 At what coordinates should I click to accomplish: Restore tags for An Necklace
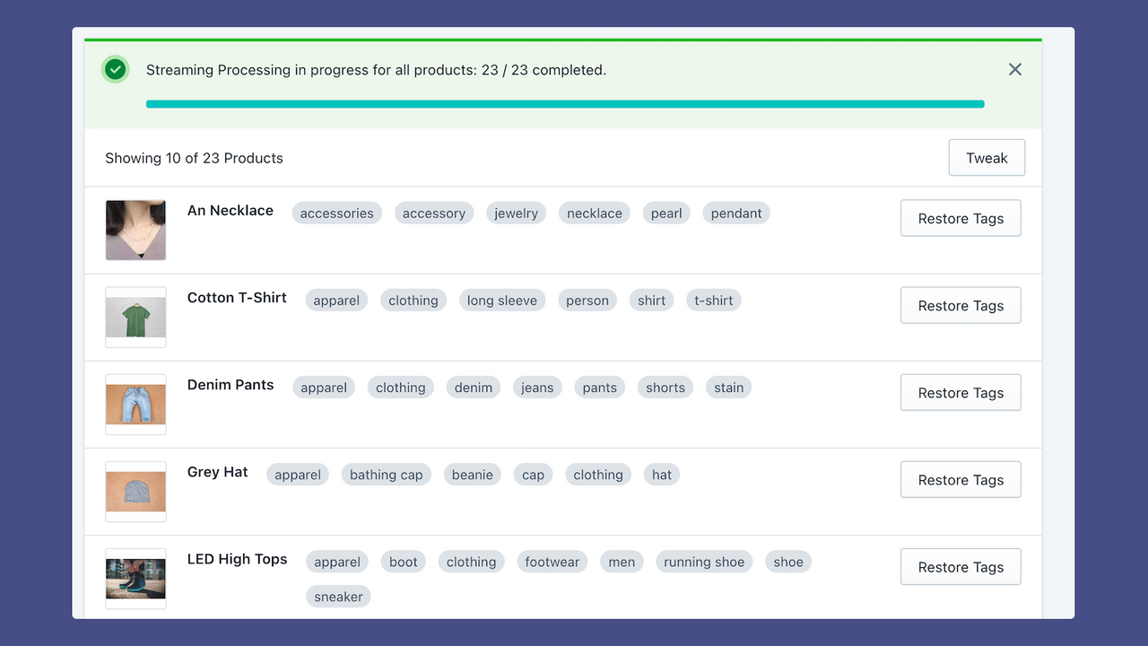tap(961, 218)
